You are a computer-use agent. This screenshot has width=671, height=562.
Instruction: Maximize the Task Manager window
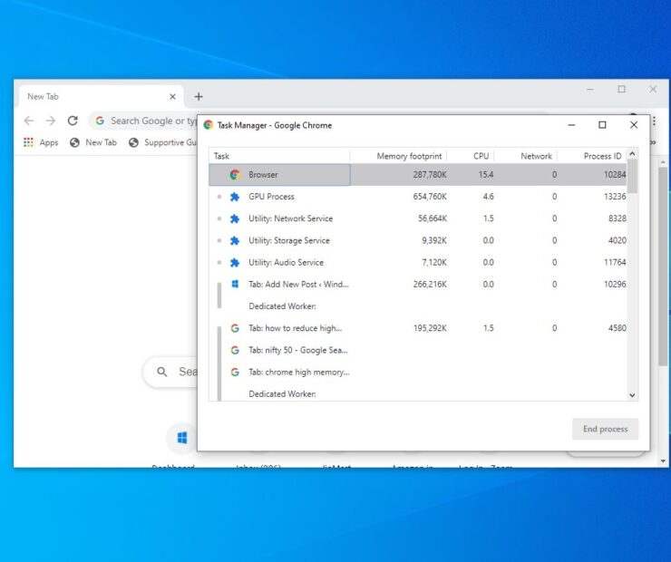pyautogui.click(x=602, y=125)
